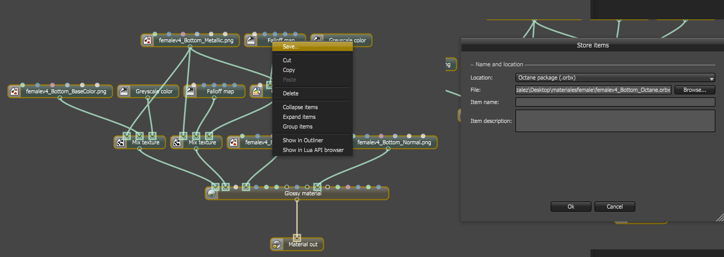Select the Material out node label
This screenshot has height=257, width=724.
(x=303, y=244)
